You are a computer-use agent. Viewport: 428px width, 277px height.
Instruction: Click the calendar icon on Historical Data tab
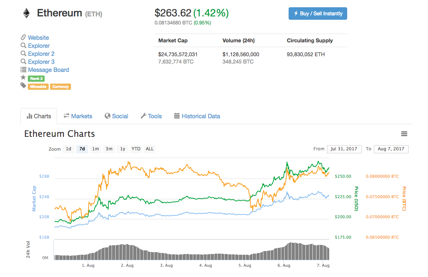click(x=177, y=116)
